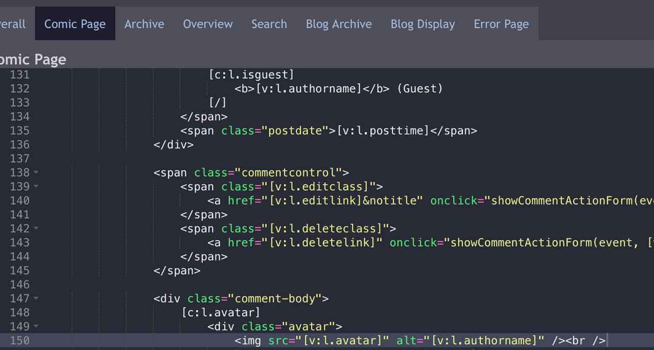The height and width of the screenshot is (350, 654).
Task: Open the Overview tab
Action: [x=208, y=24]
